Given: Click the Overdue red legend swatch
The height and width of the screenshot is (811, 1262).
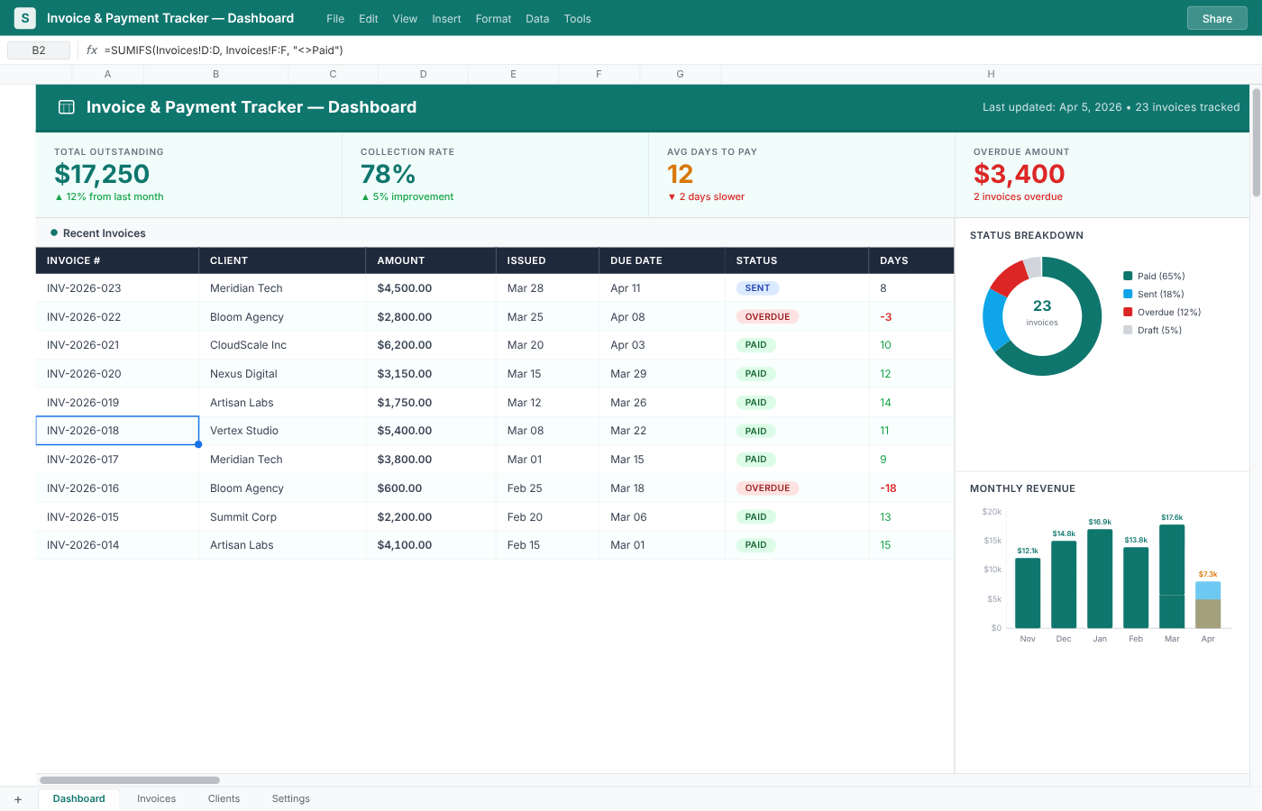Looking at the screenshot, I should [x=1128, y=313].
